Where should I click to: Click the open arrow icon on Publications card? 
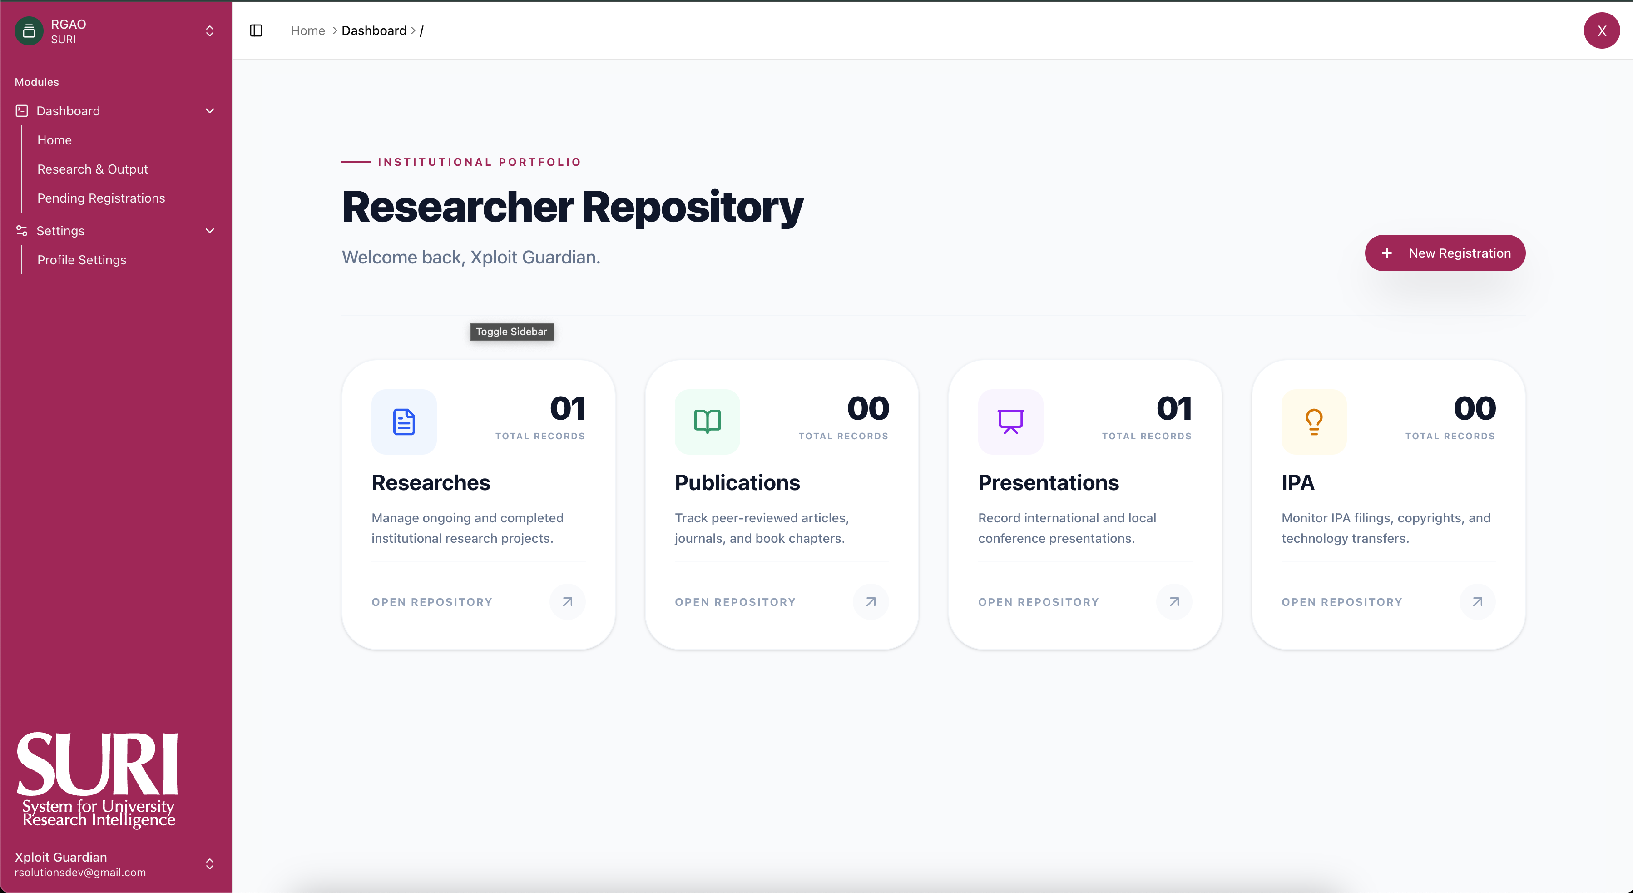click(x=871, y=601)
